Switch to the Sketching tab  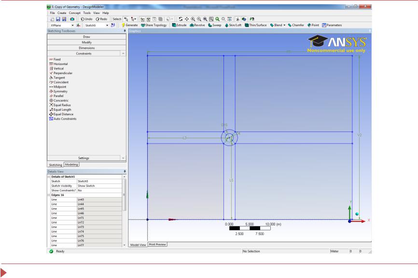[56, 165]
